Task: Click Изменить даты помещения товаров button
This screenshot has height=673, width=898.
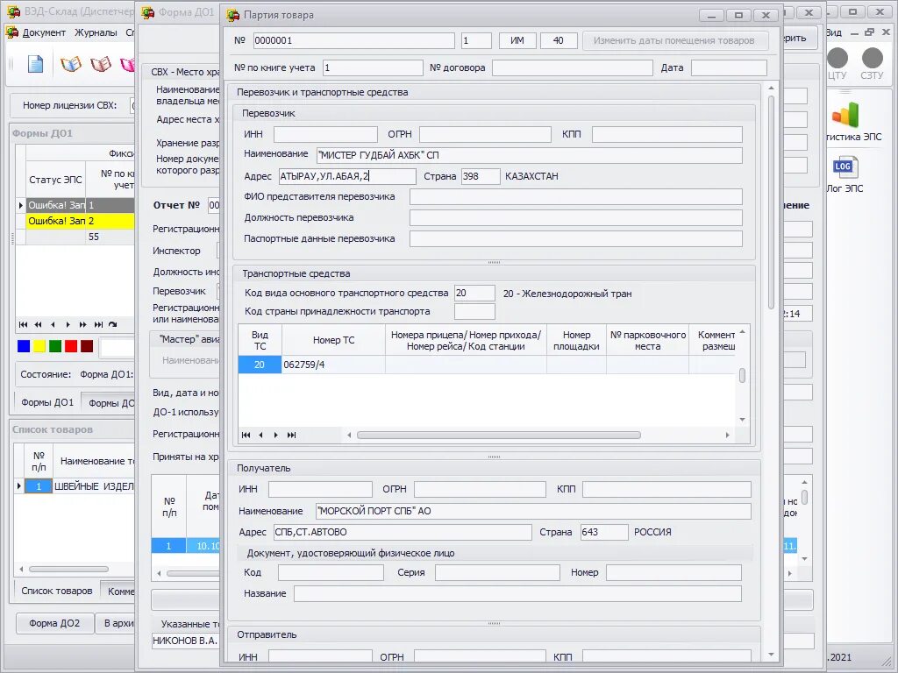Action: click(x=674, y=40)
